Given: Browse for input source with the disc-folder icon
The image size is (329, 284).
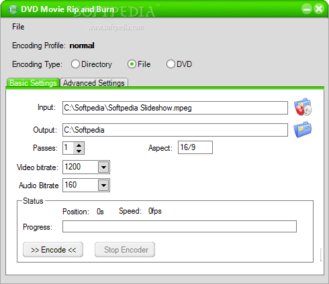Looking at the screenshot, I should 303,107.
